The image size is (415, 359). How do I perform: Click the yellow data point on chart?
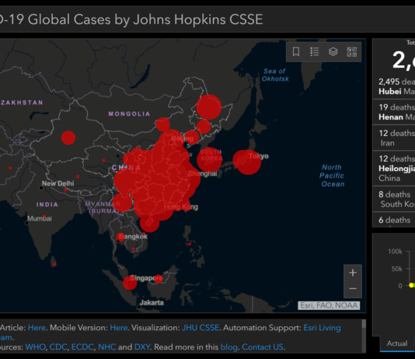pyautogui.click(x=411, y=285)
